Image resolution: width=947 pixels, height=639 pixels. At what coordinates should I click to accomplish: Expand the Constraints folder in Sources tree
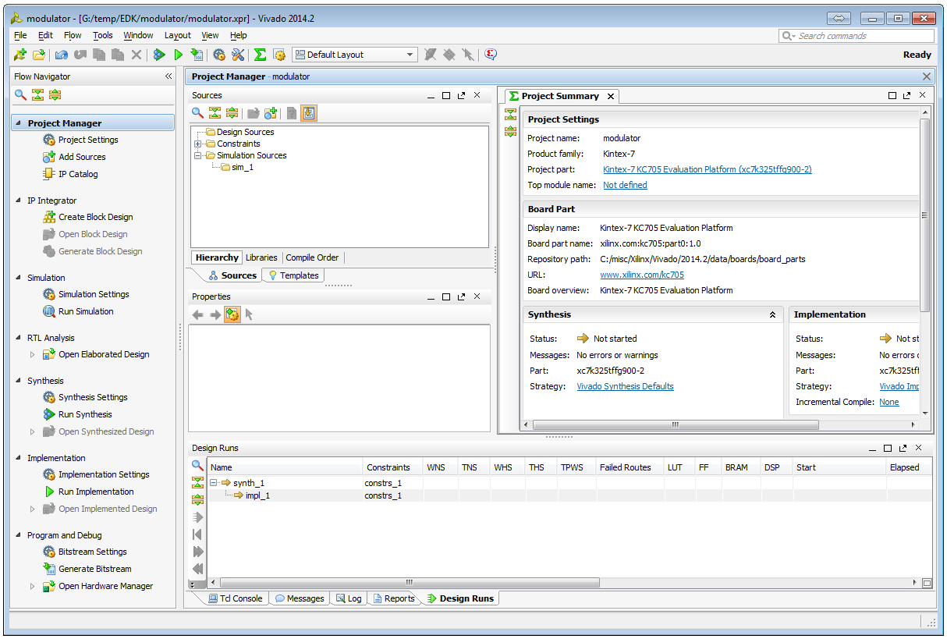(198, 144)
